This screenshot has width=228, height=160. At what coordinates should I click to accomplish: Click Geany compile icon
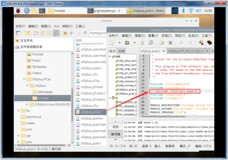pos(201,43)
